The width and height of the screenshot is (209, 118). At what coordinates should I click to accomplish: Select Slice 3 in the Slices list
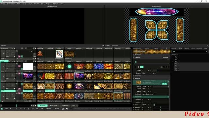coord(176,64)
